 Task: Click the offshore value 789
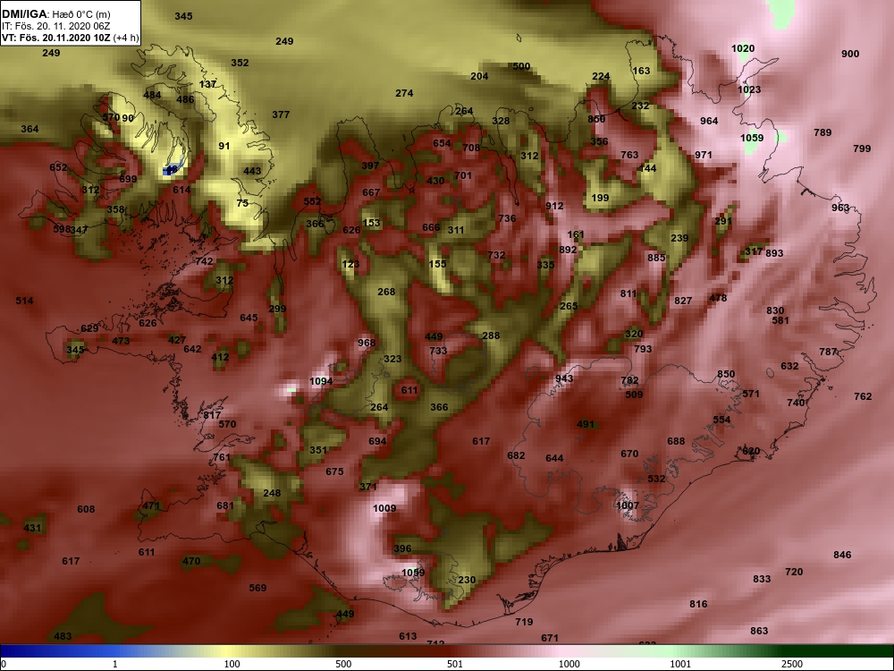(x=822, y=132)
